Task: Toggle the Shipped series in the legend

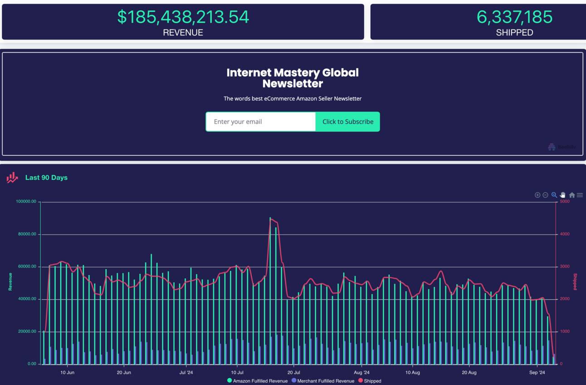Action: [370, 381]
